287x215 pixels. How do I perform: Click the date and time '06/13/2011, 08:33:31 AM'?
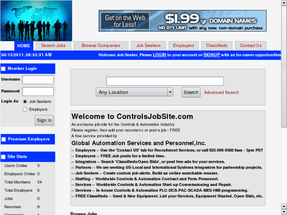pos(26,55)
